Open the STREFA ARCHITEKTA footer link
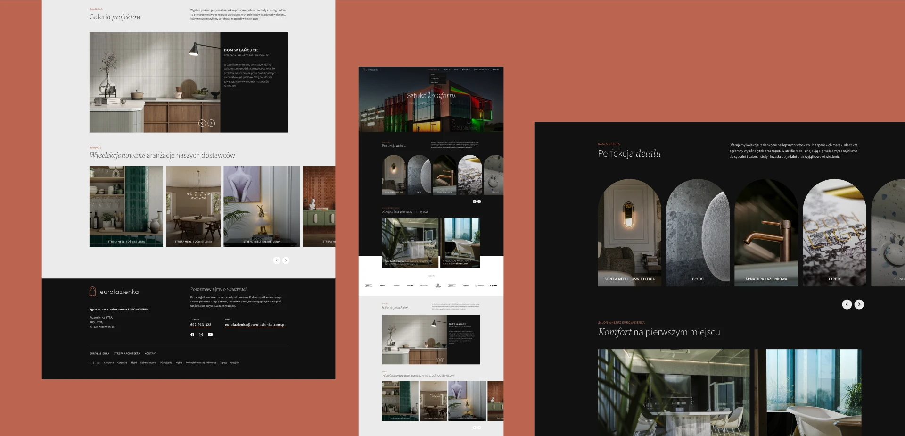This screenshot has width=905, height=436. pos(127,353)
